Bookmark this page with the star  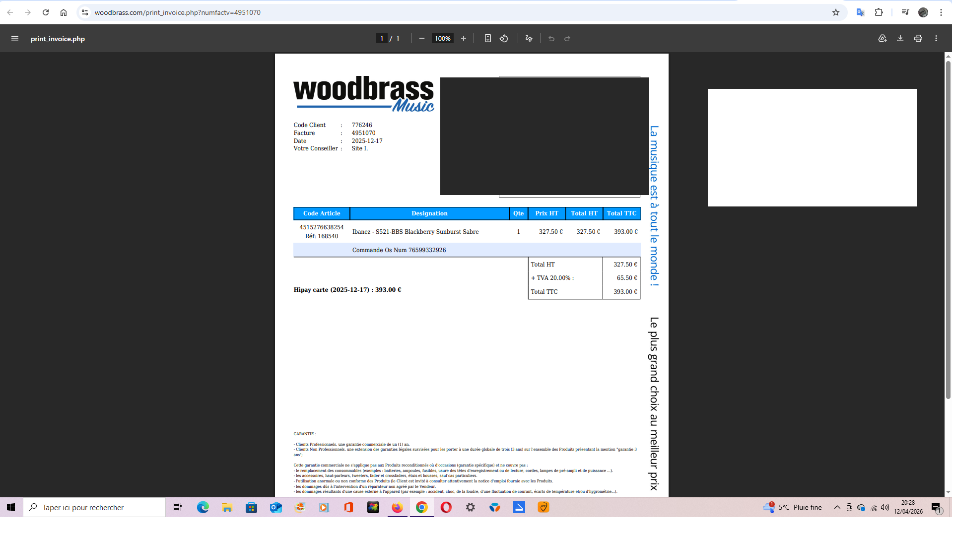click(836, 12)
